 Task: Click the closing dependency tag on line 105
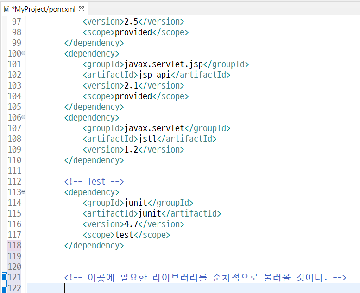(94, 107)
